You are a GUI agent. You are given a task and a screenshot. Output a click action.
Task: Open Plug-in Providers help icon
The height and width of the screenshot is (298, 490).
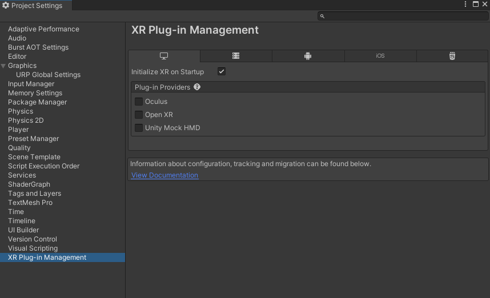point(197,87)
